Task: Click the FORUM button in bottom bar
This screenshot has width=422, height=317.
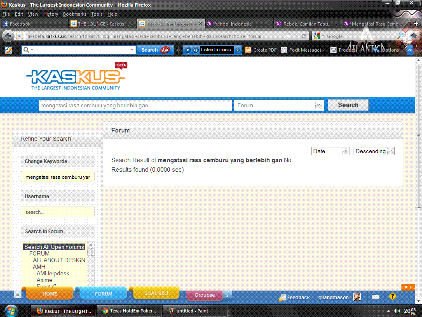Action: (103, 293)
